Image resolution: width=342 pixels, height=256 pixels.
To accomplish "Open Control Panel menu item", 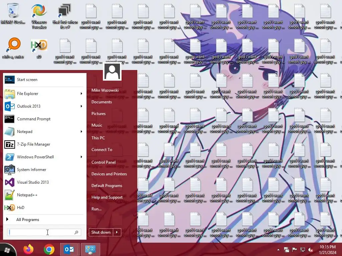I will click(104, 162).
